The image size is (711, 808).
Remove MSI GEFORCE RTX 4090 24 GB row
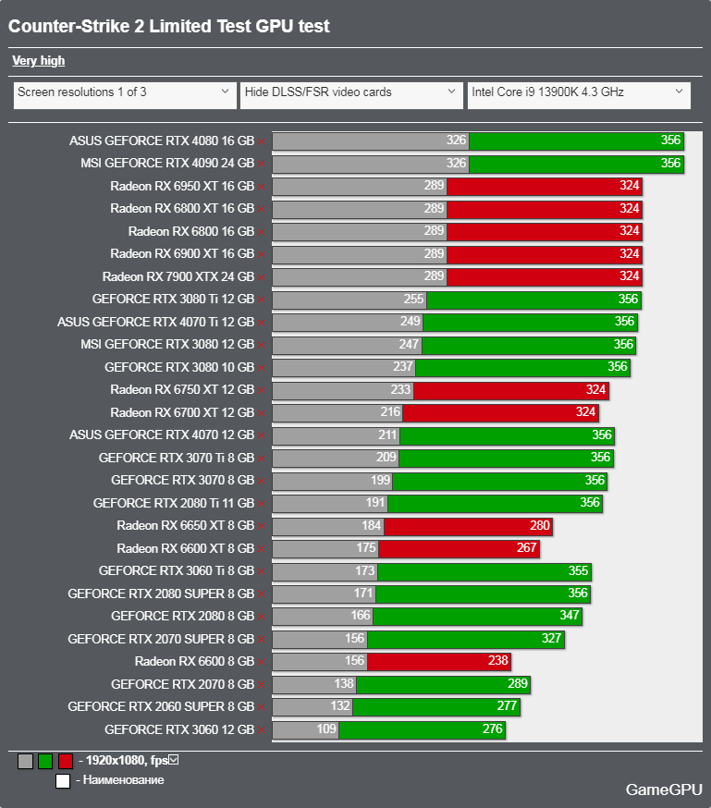[x=262, y=164]
